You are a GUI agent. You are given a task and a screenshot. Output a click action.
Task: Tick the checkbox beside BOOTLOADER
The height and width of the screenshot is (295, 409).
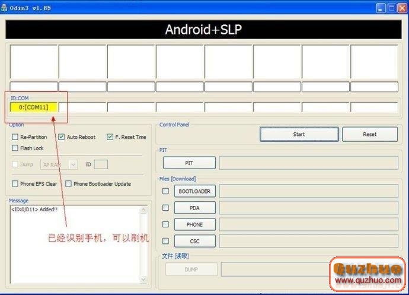[x=165, y=191]
